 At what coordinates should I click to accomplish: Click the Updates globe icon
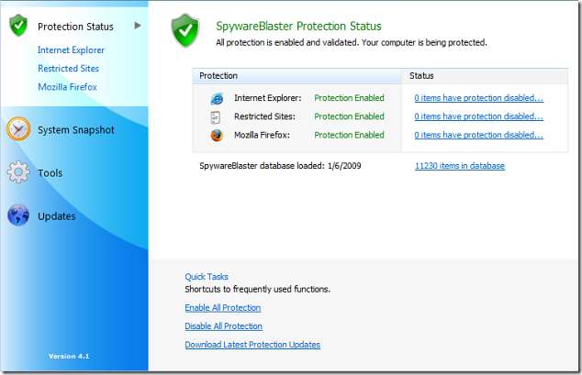(x=18, y=215)
